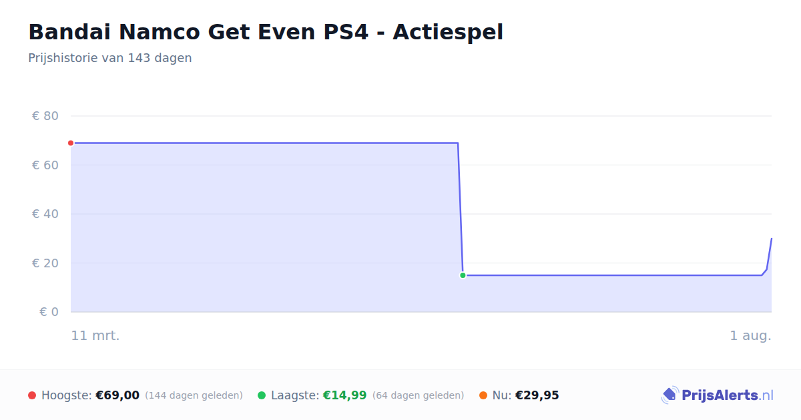The image size is (801, 420).
Task: Click the red Hoogste legend dot
Action: (x=32, y=395)
